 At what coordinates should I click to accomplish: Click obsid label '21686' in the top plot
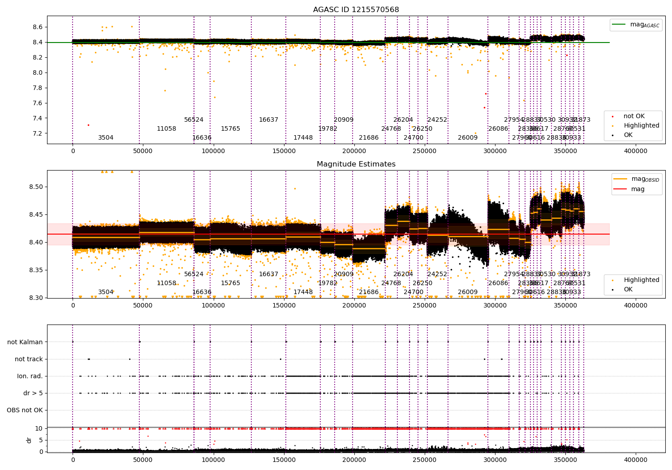pos(369,138)
